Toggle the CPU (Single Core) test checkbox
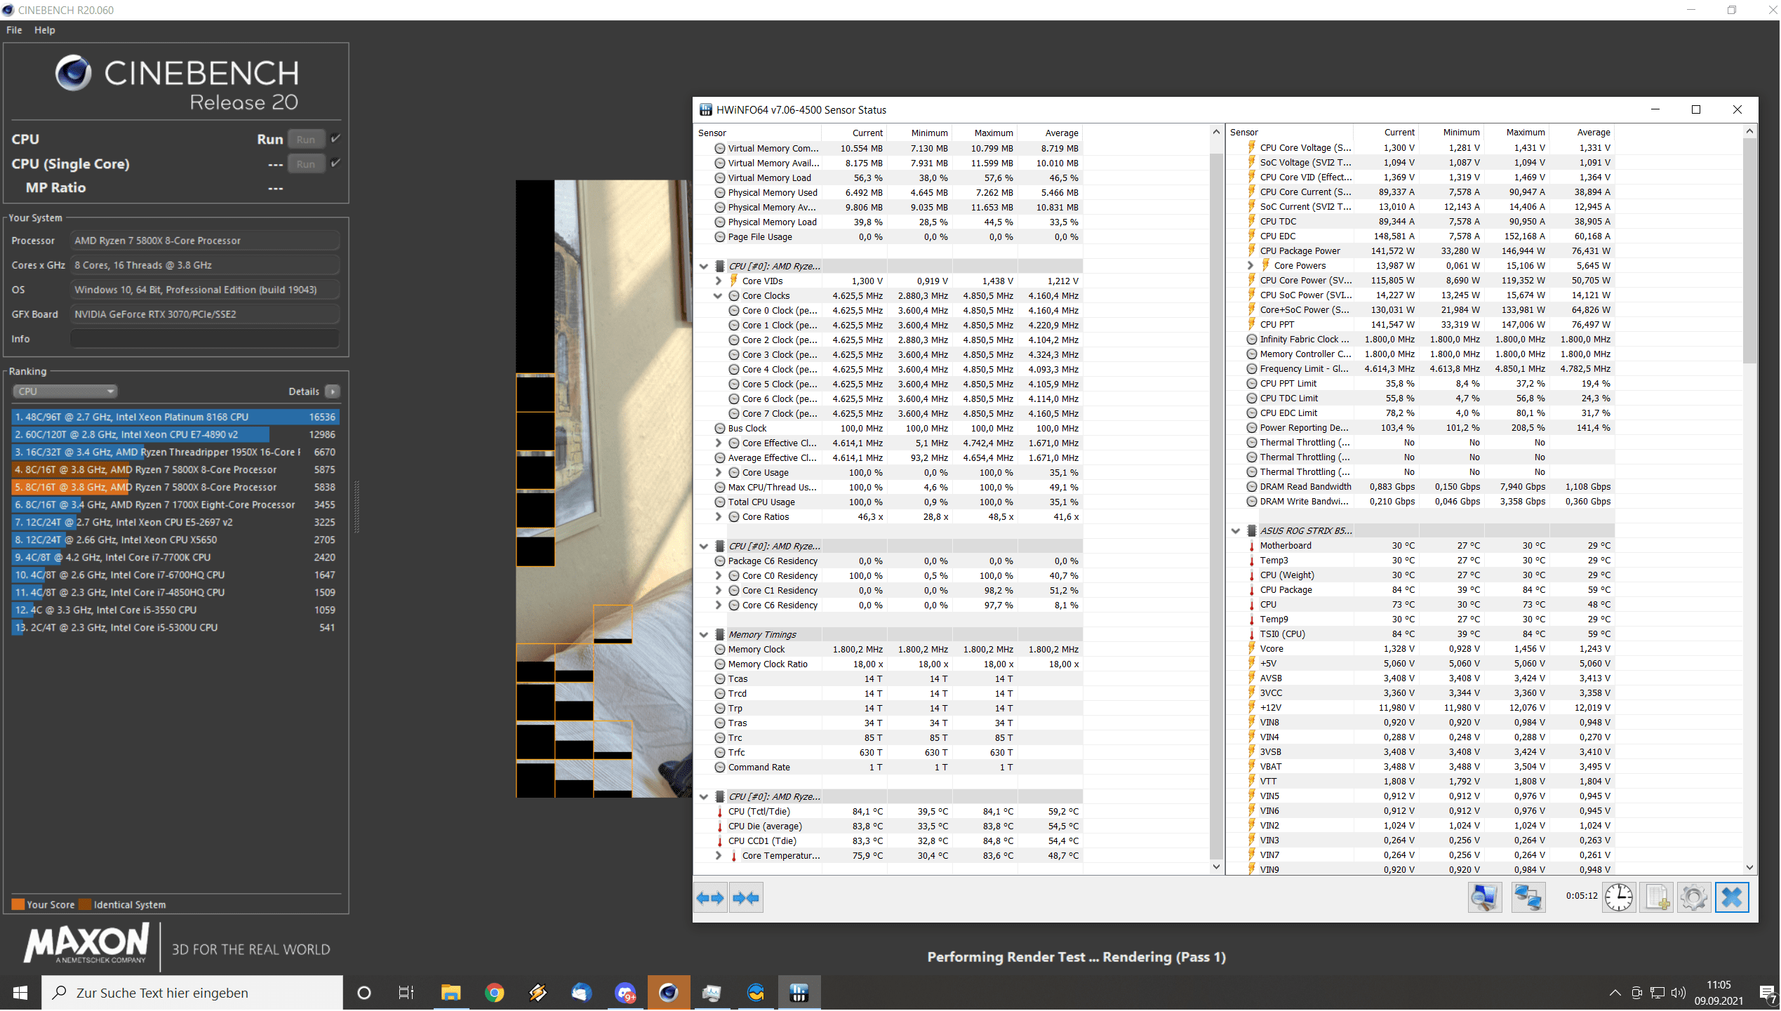 point(335,163)
